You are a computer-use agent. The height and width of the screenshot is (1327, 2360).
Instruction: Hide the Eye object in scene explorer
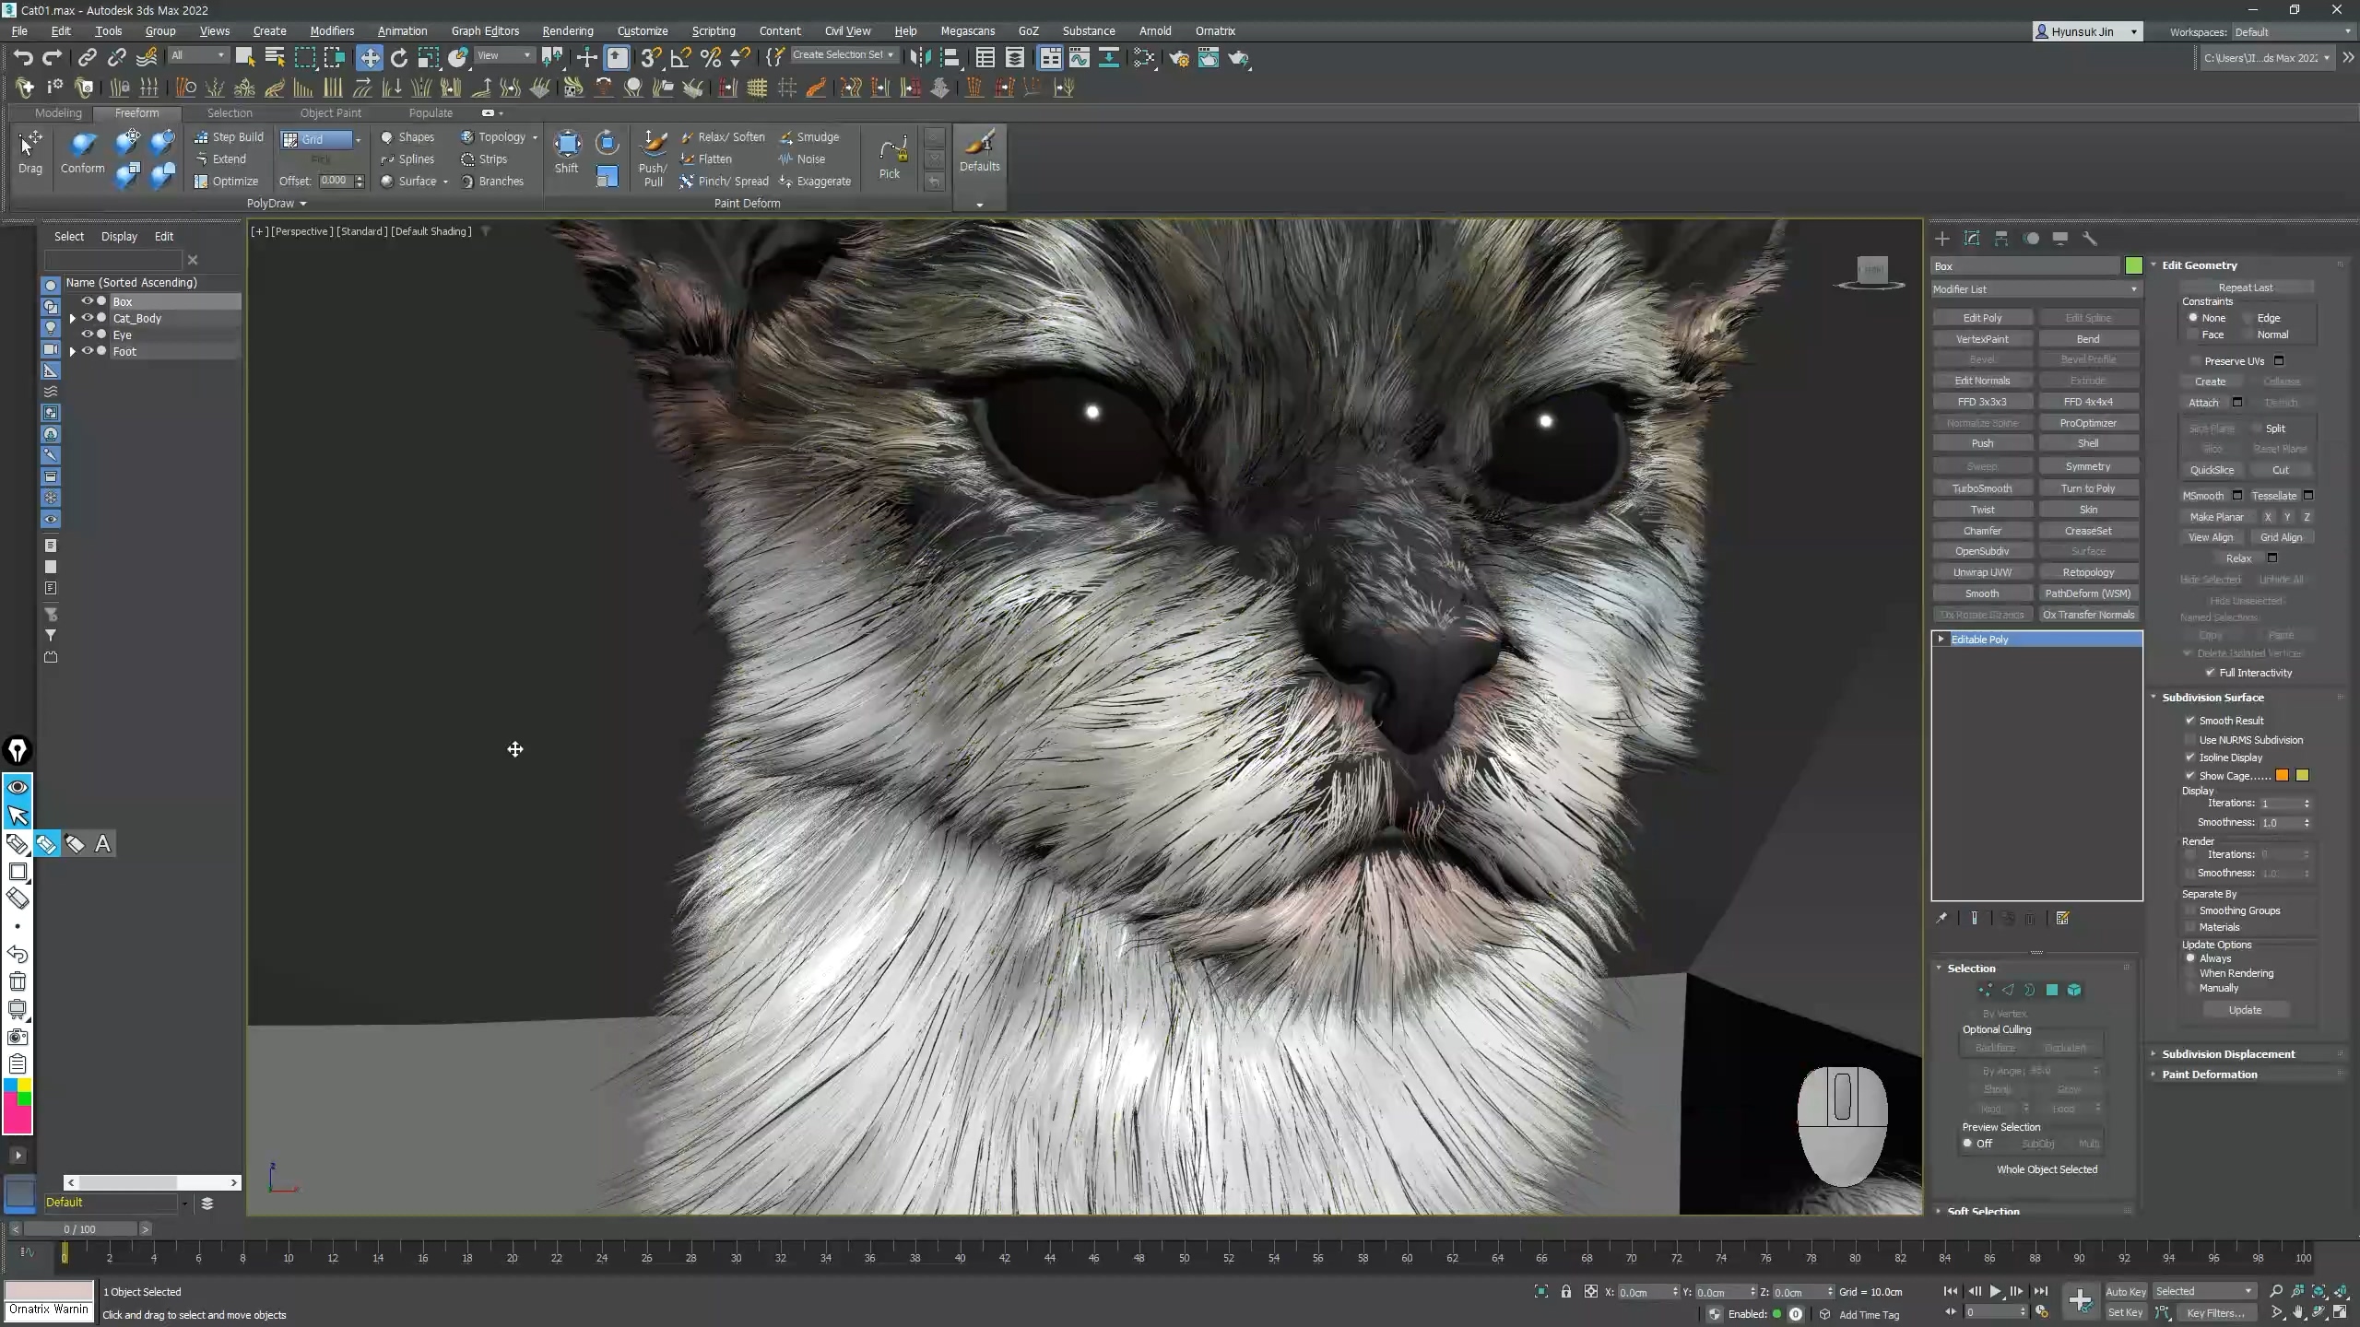coord(88,335)
